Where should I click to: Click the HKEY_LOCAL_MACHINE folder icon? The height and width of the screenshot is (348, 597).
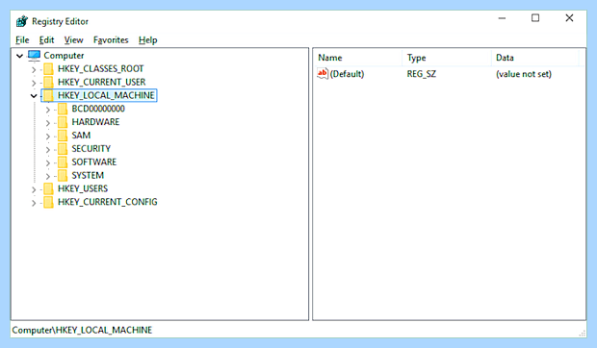(48, 95)
